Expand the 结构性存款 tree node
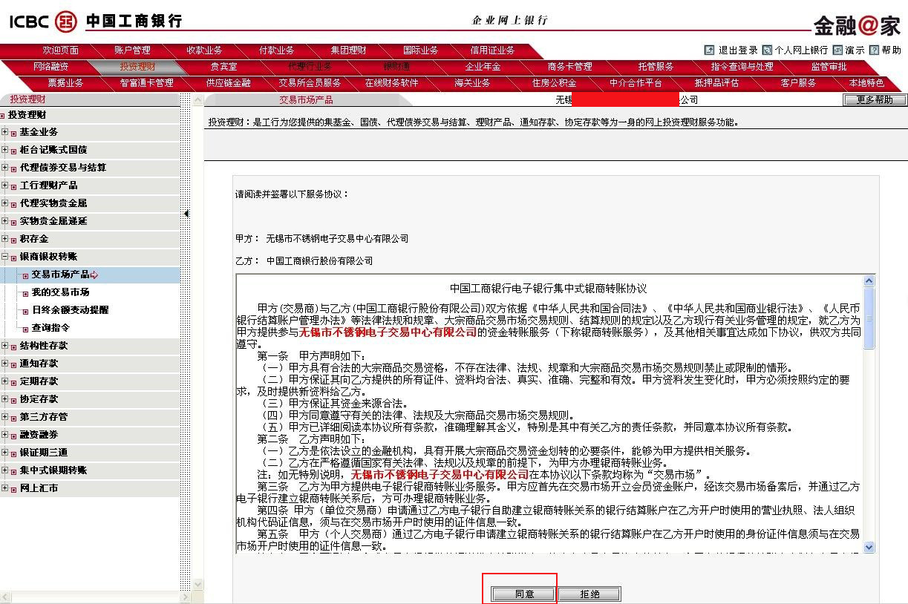This screenshot has width=908, height=604. pos(5,346)
